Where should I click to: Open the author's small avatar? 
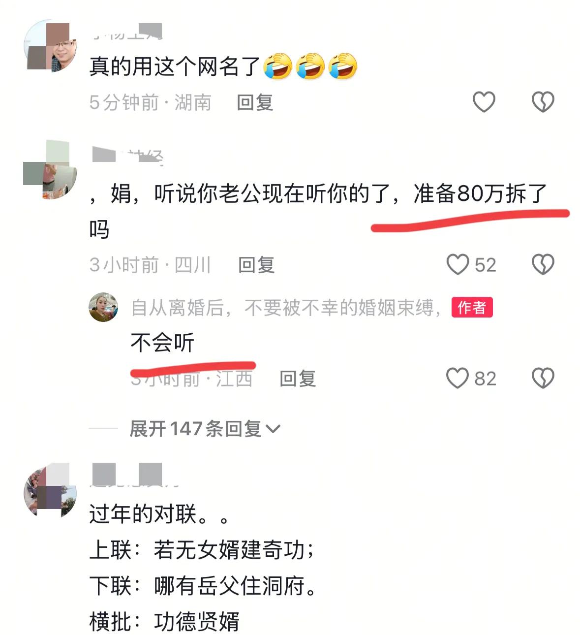[x=103, y=307]
